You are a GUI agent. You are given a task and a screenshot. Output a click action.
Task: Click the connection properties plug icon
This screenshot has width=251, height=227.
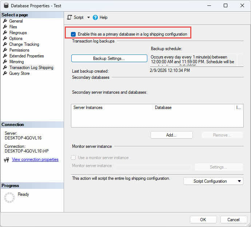pos(7,159)
